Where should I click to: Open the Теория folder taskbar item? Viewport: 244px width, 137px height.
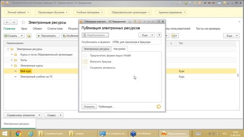82,134
